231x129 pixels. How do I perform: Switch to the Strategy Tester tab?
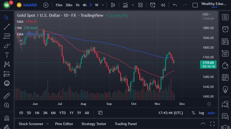pos(94,124)
